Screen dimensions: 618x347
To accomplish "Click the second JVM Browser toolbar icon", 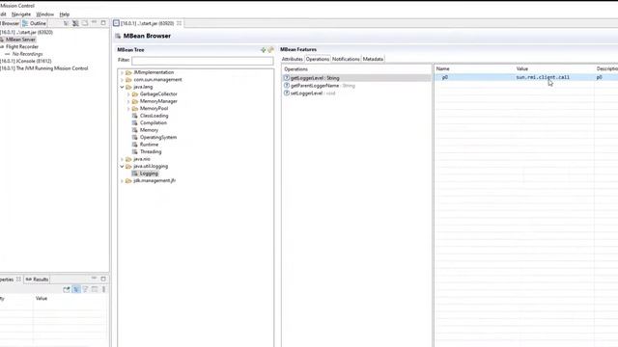I will point(75,23).
